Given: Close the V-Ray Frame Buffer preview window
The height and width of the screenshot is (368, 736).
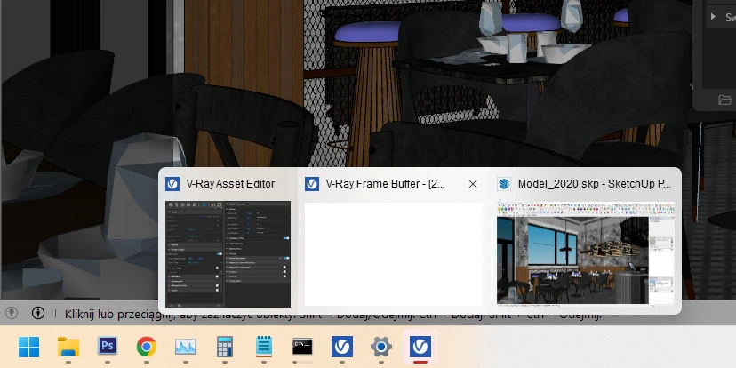Looking at the screenshot, I should point(473,184).
